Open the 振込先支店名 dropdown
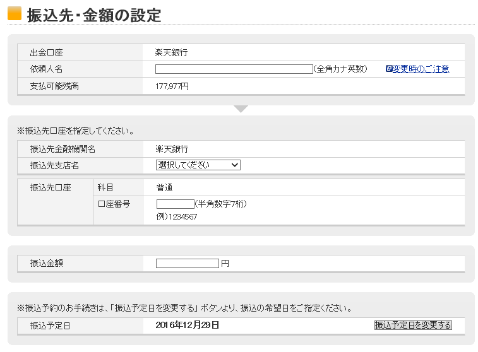478x352 pixels. 198,165
